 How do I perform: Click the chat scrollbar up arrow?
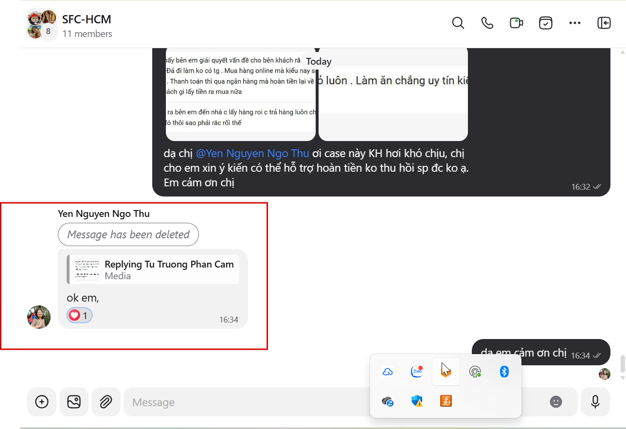[622, 52]
